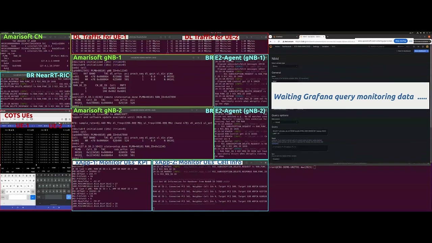Click Back to dashboard
Screen dimensions: 432x243
[404, 51]
